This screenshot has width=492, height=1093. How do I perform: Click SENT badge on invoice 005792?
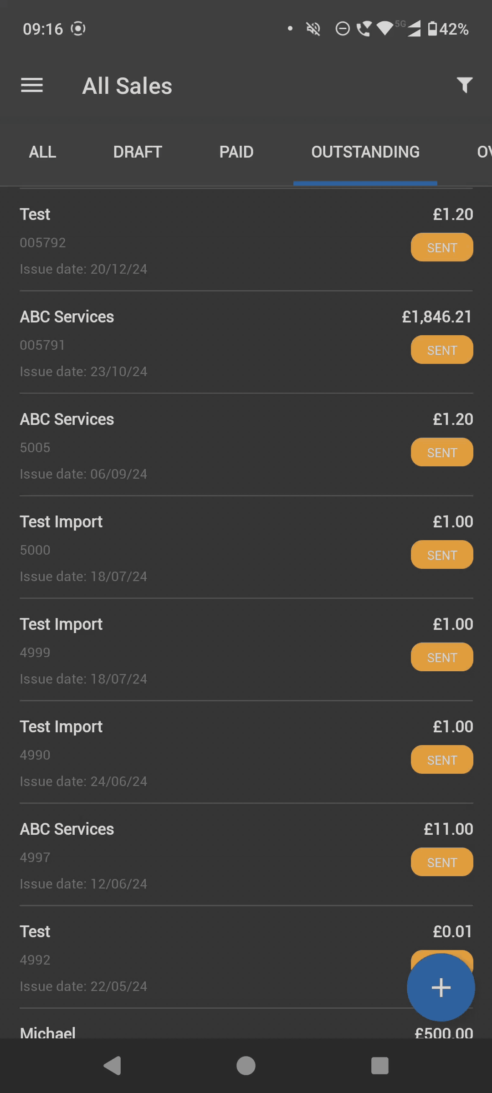coord(442,247)
